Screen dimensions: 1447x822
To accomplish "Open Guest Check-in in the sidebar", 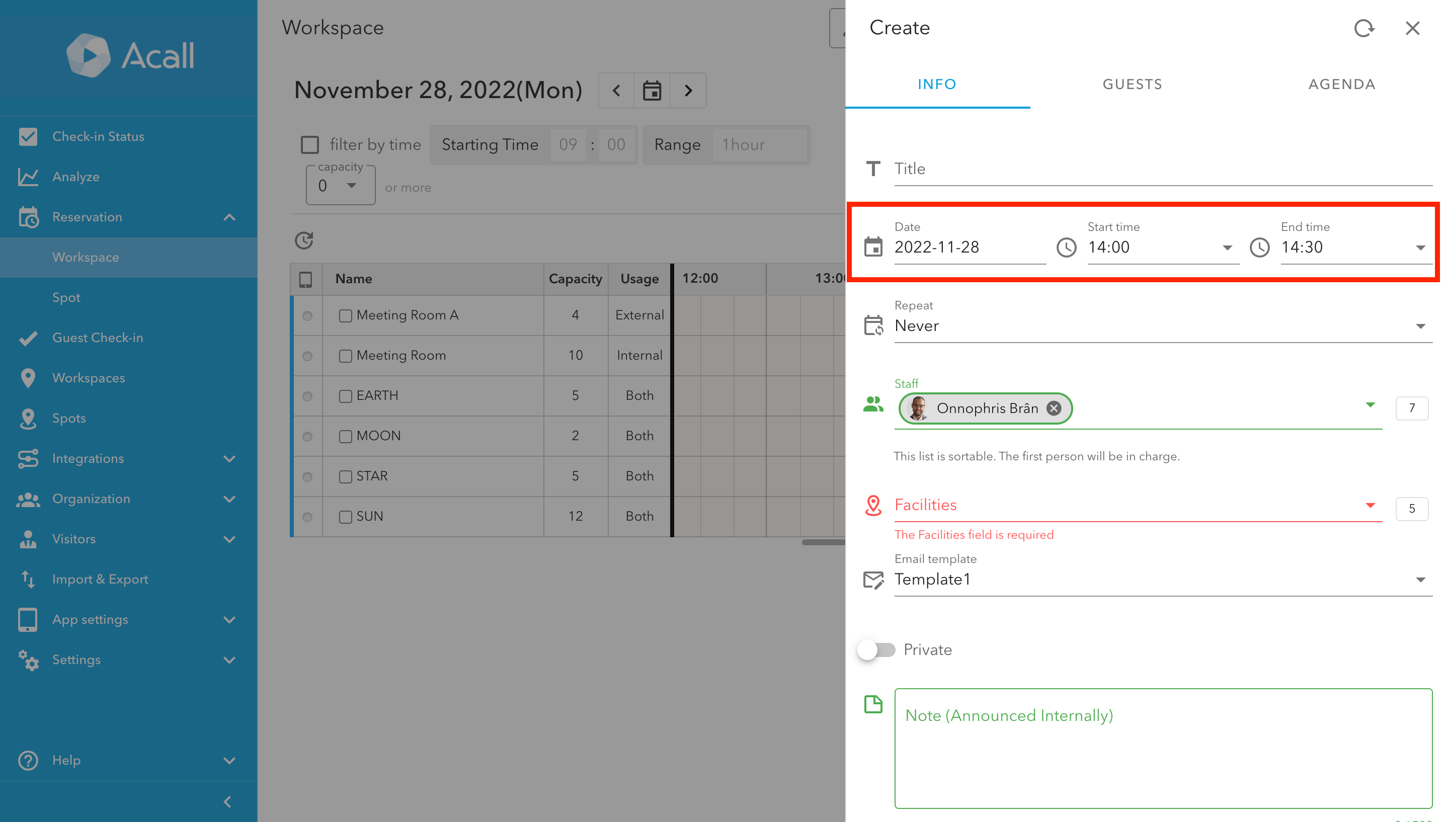I will click(98, 338).
